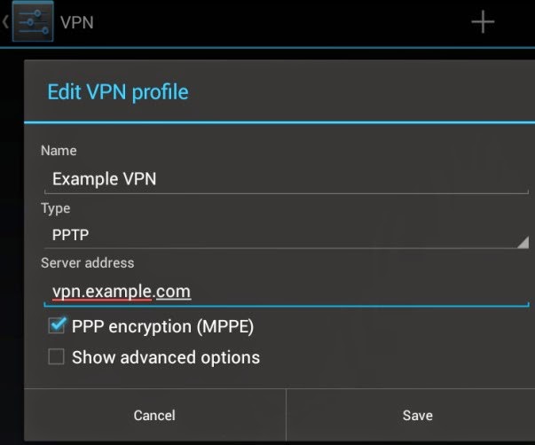535x445 pixels.
Task: Focus the Name field containing Example VPN
Action: pos(287,179)
